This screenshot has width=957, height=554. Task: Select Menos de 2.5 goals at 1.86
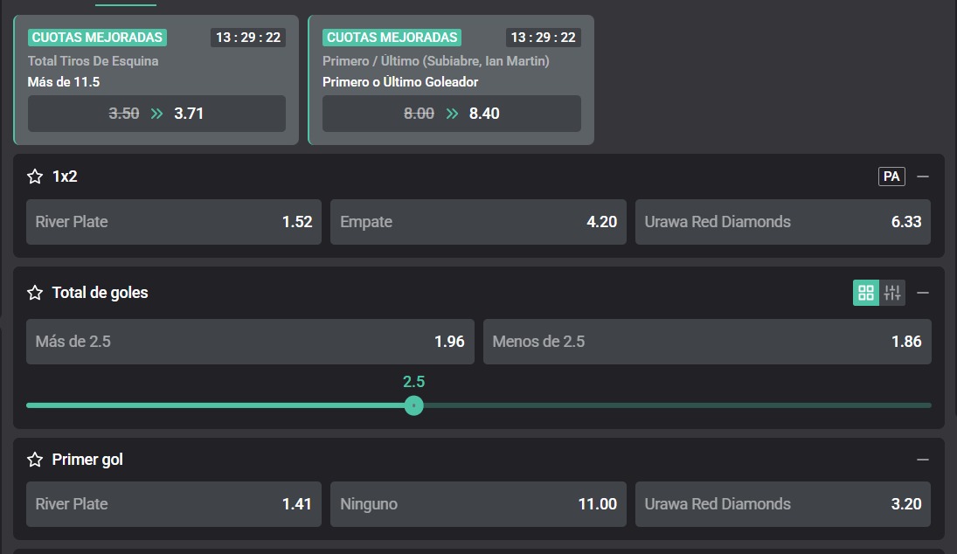707,342
